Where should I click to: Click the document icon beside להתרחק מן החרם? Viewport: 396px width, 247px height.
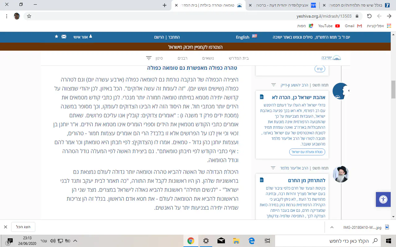pyautogui.click(x=262, y=180)
